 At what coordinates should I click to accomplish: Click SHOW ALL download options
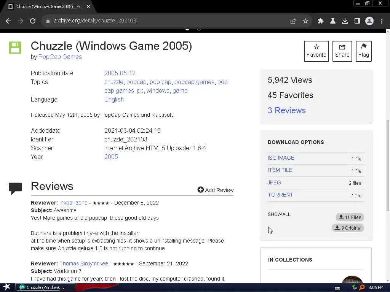(x=279, y=214)
